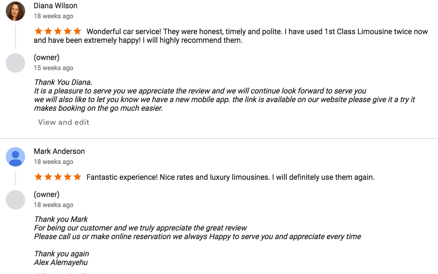Open Mark Anderson's reviewer name link
Screen dimensions: 438x274
[59, 151]
